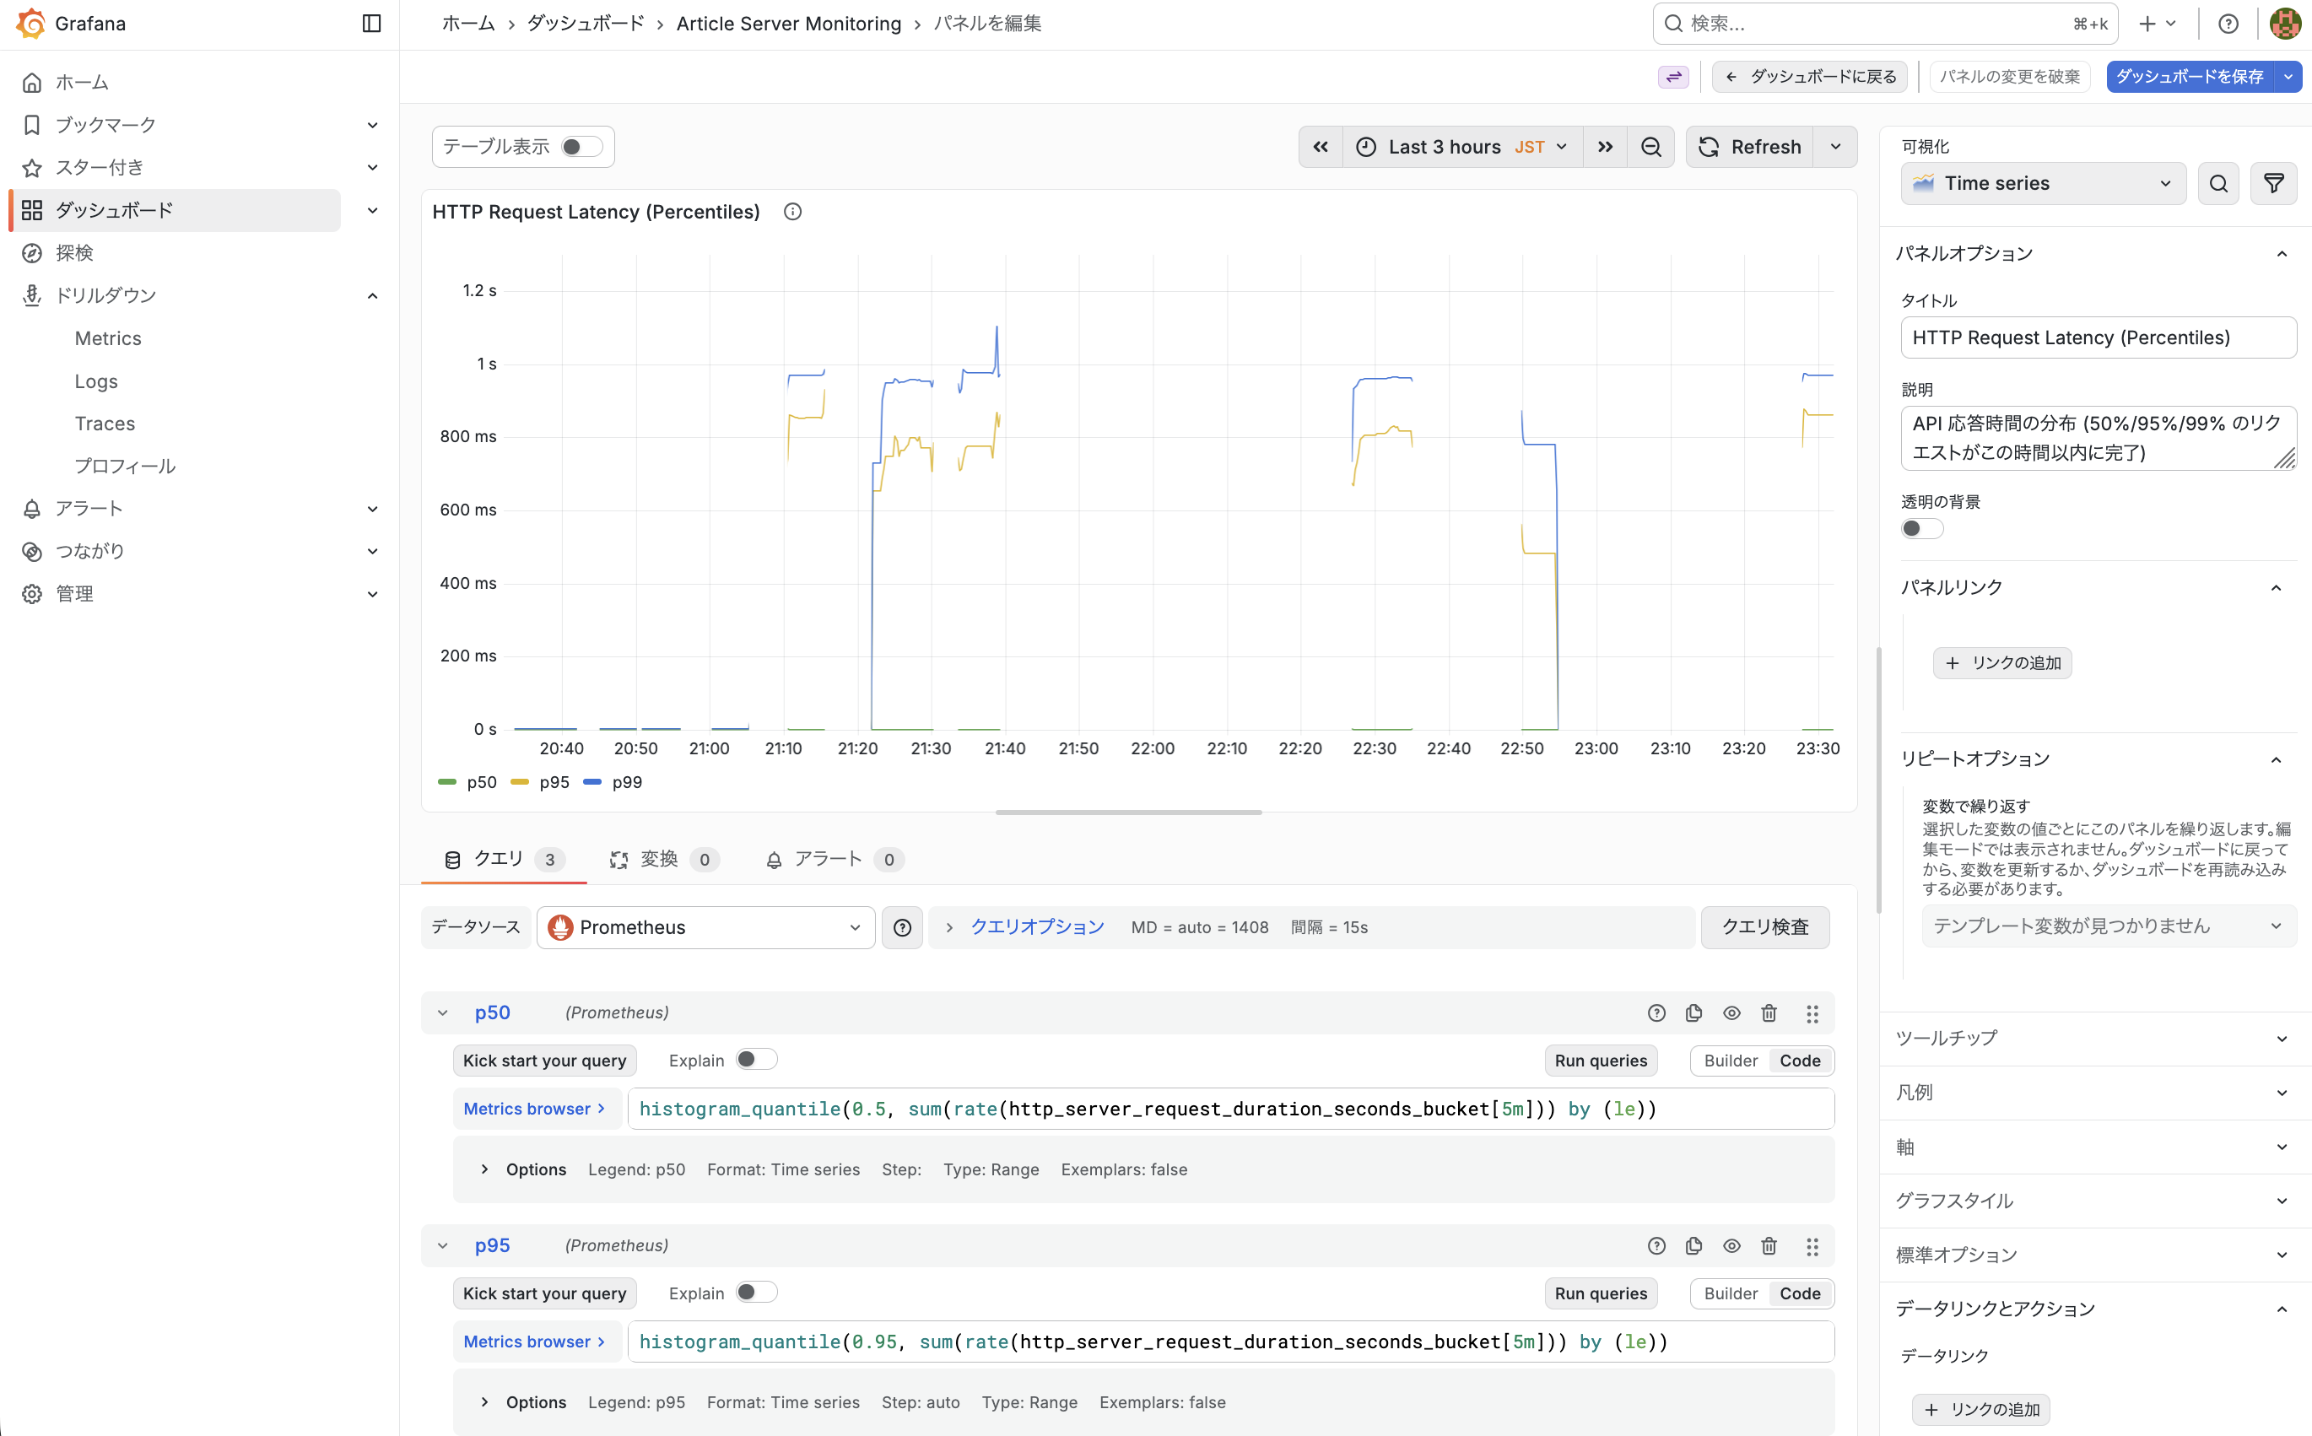Click the クエリ検査 query inspector button
This screenshot has width=2312, height=1436.
click(x=1764, y=928)
